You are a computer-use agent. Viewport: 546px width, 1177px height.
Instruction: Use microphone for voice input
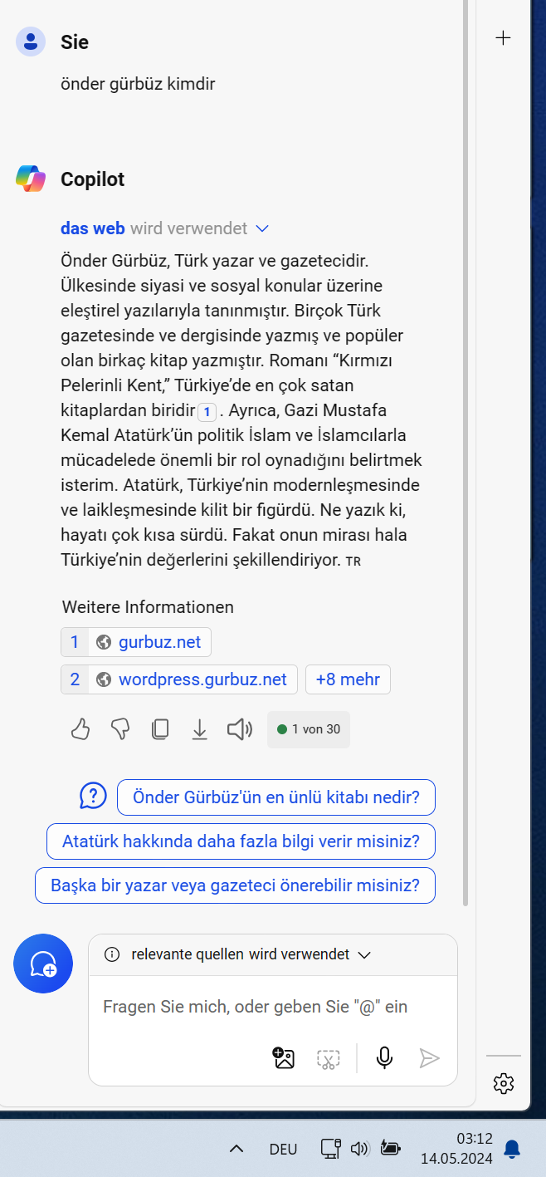coord(383,1057)
